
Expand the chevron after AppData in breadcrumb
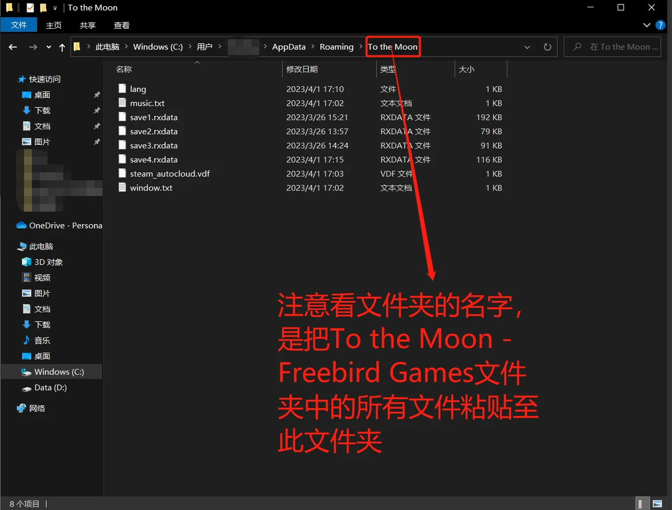click(313, 46)
